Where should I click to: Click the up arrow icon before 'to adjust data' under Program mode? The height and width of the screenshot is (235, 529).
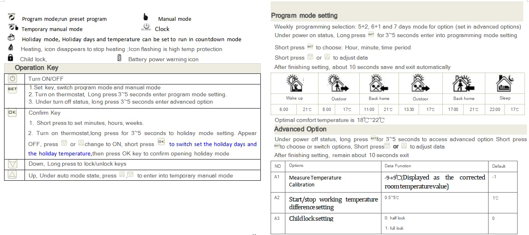[x=327, y=57]
